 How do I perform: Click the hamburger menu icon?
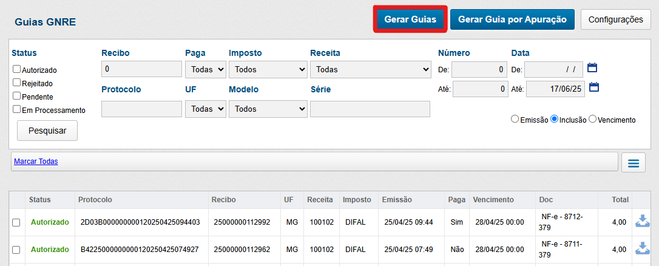coord(633,163)
